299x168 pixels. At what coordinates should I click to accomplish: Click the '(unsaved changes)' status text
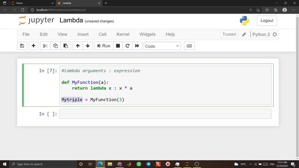[x=99, y=21]
